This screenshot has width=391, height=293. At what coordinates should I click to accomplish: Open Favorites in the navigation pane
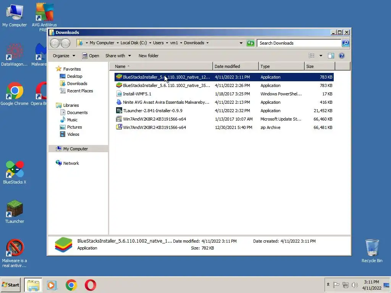72,69
